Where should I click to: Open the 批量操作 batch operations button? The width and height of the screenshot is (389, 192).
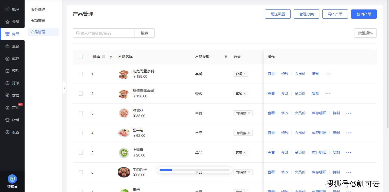365,33
